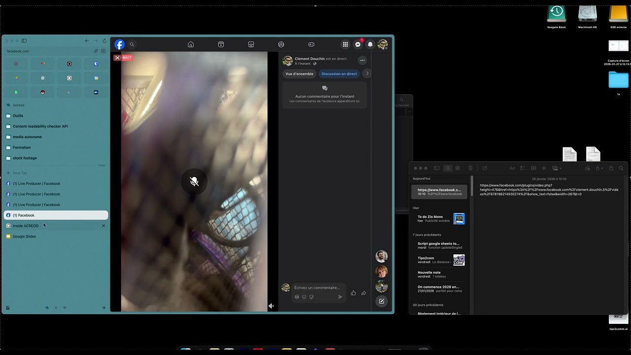
Task: Open Script google sheets note
Action: point(439,246)
